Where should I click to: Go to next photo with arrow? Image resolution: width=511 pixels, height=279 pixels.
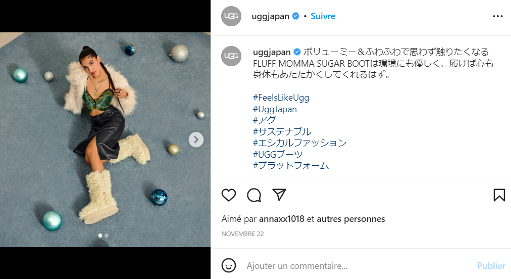pos(196,139)
